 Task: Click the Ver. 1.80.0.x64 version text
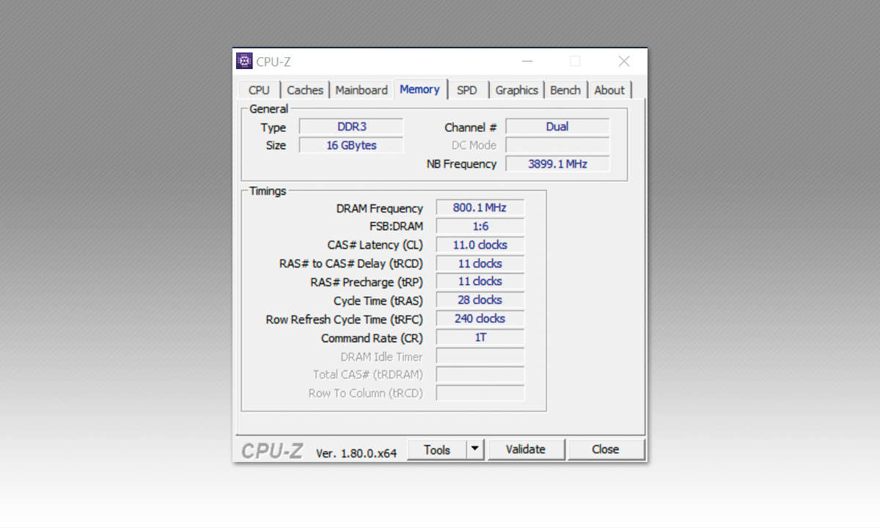pyautogui.click(x=356, y=453)
